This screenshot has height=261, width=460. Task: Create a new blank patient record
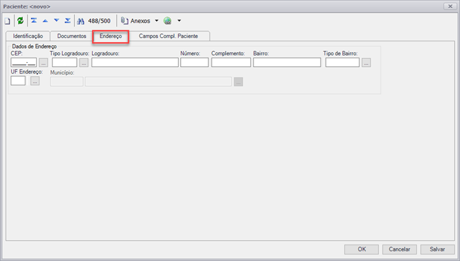[7, 21]
